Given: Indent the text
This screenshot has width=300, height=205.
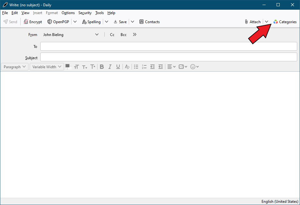Looking at the screenshot, I should point(161,67).
